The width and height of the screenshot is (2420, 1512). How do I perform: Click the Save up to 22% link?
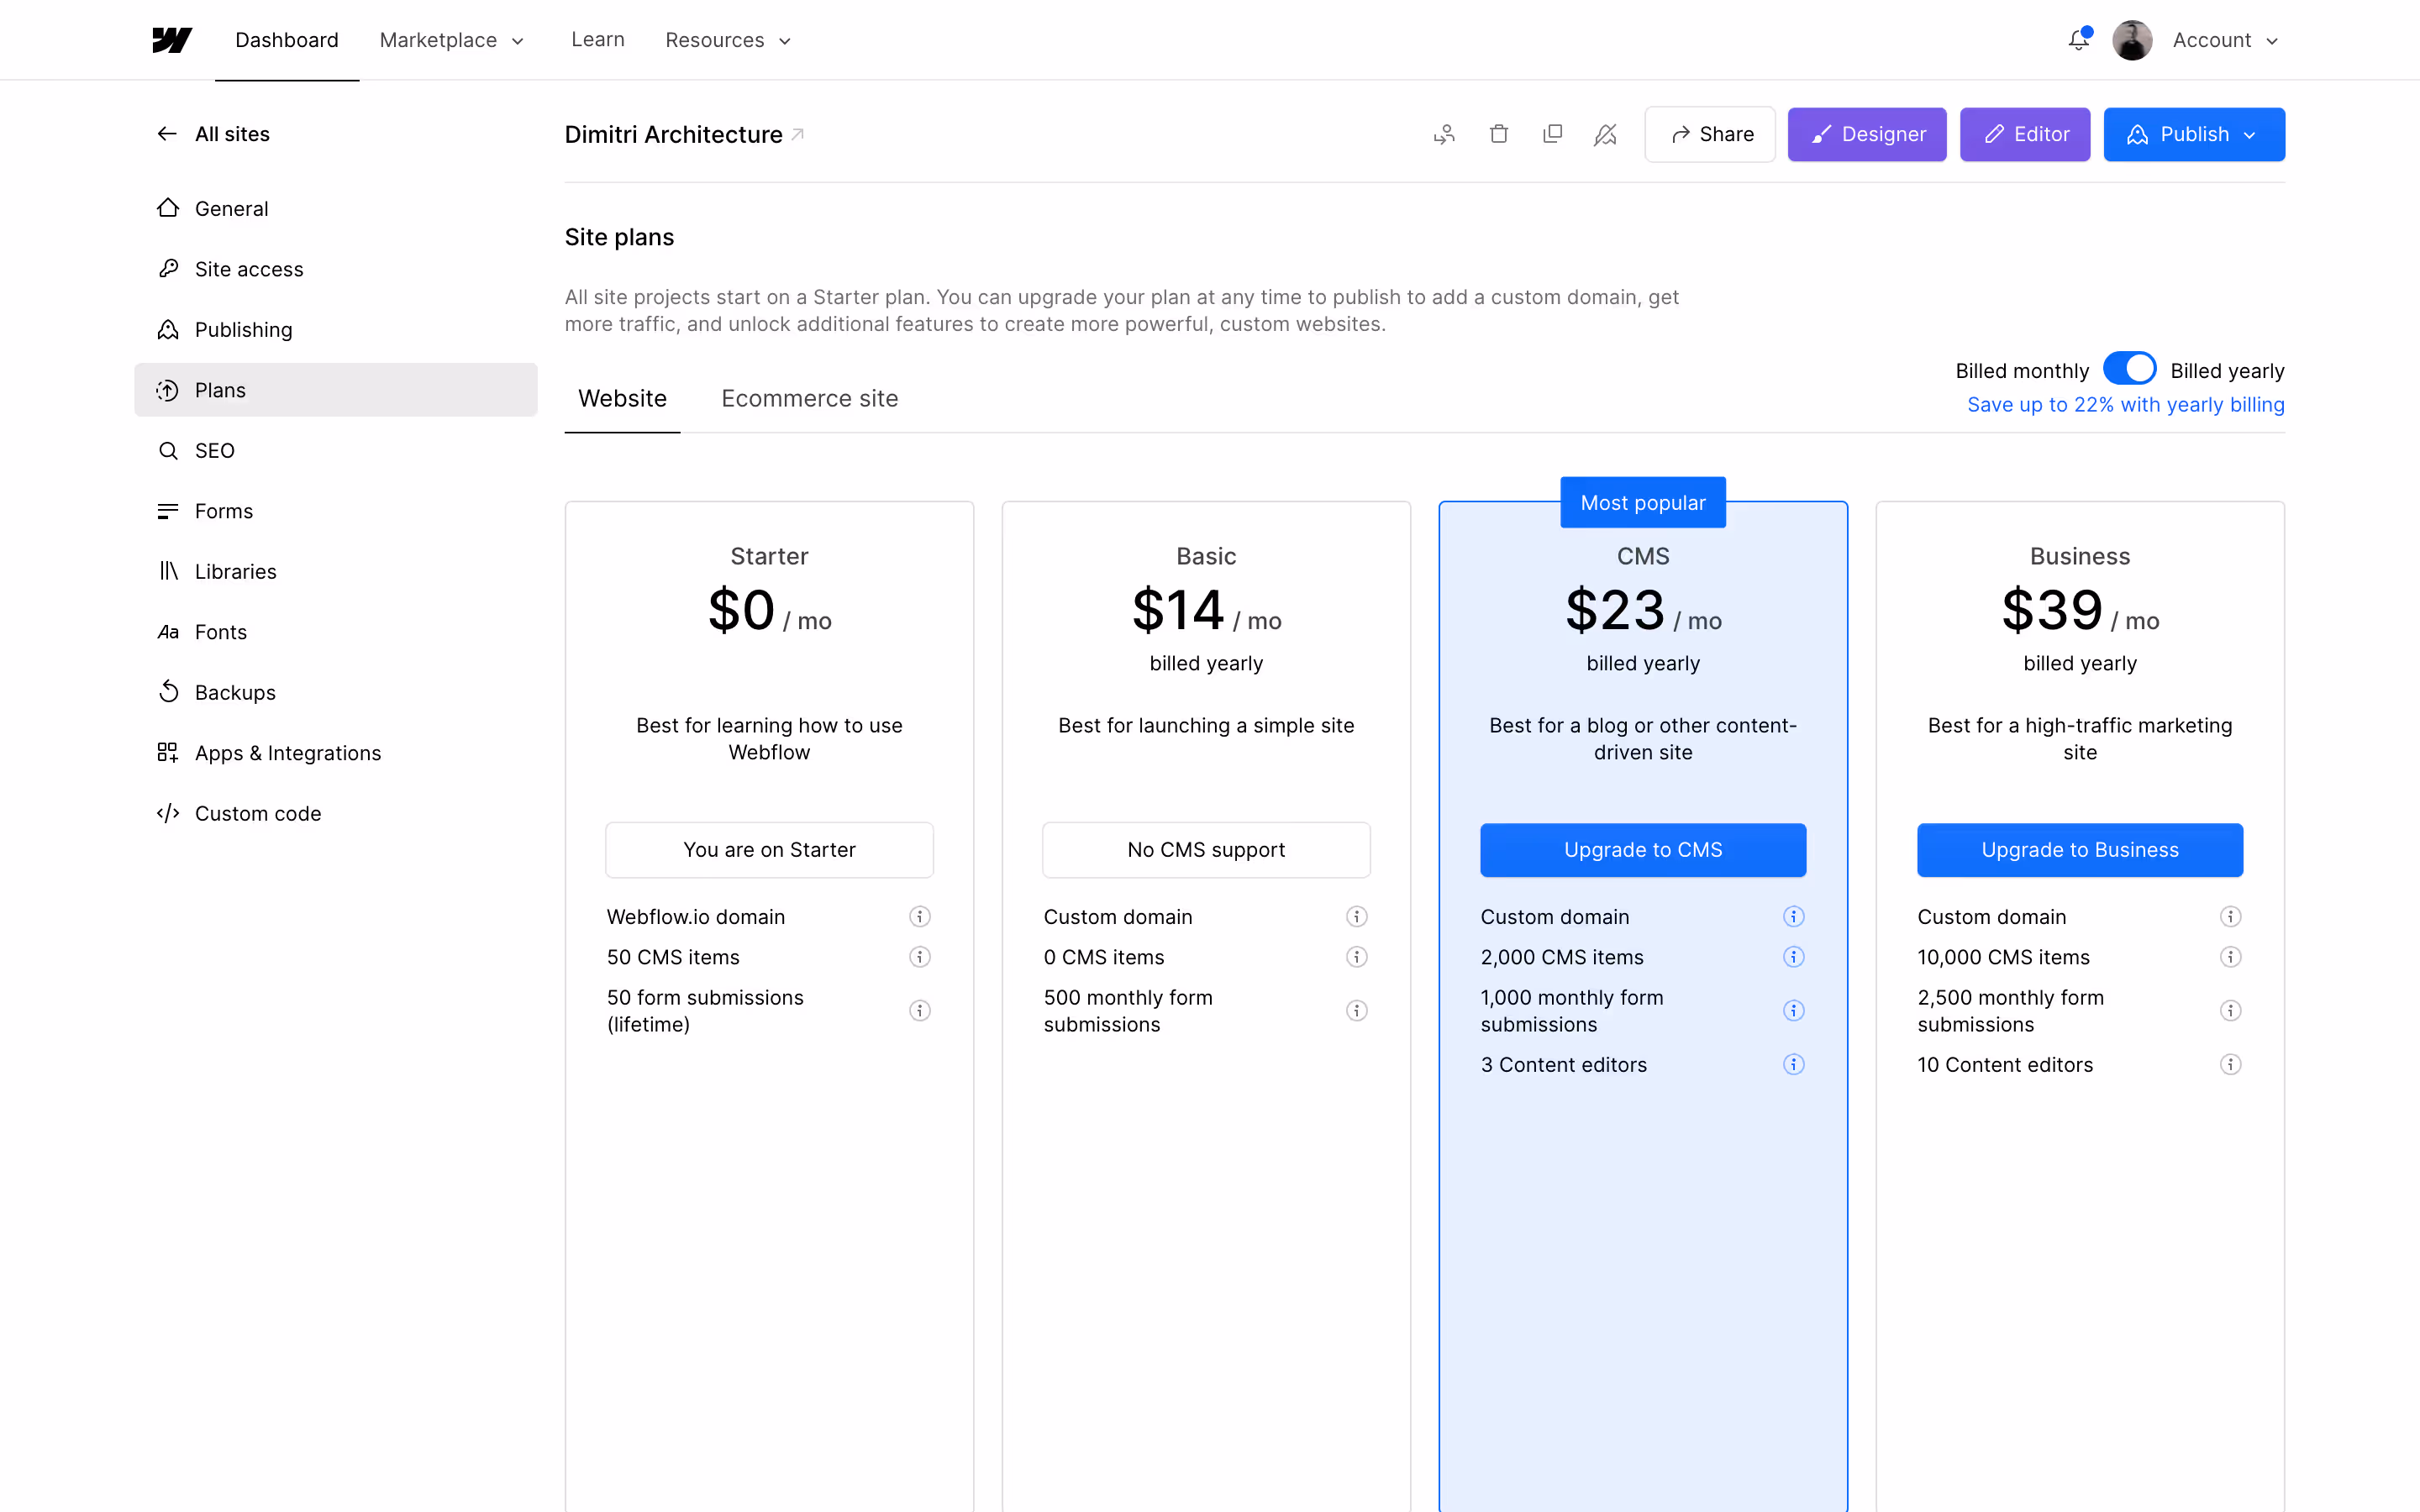[x=2125, y=404]
